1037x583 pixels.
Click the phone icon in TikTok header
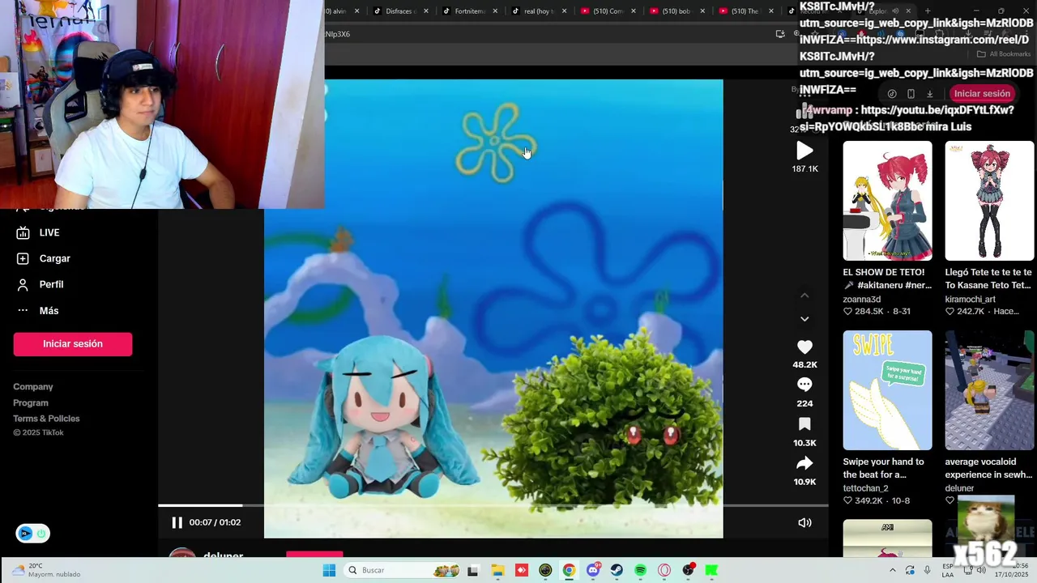[x=911, y=94]
